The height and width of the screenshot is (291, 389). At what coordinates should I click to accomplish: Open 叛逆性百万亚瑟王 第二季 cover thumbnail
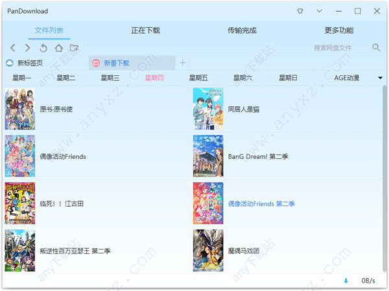pos(20,250)
